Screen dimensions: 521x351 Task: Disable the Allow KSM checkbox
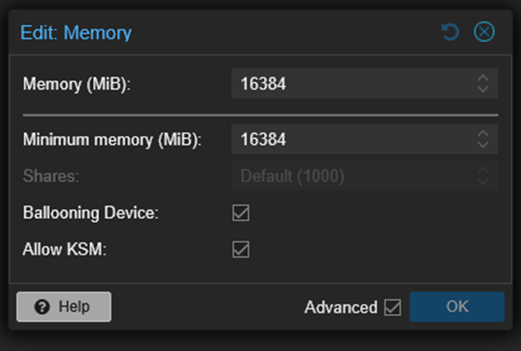pyautogui.click(x=240, y=249)
